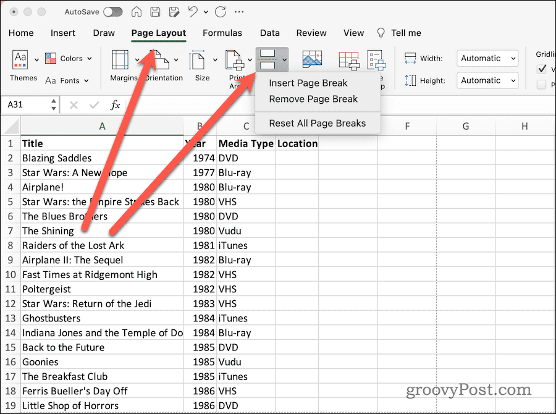The width and height of the screenshot is (556, 414).
Task: Open the Margins tool
Action: (120, 59)
